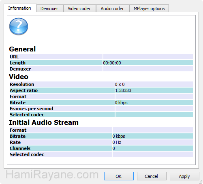Click the Rate row label

(15, 142)
